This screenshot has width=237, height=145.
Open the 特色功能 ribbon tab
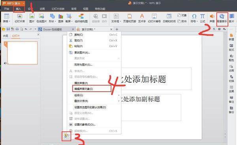(100, 9)
